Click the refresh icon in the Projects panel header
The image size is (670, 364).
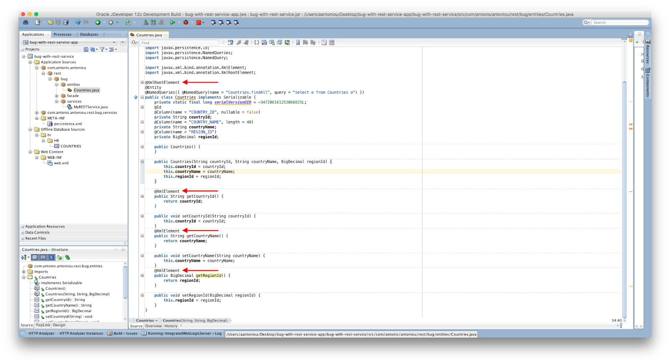coord(93,49)
